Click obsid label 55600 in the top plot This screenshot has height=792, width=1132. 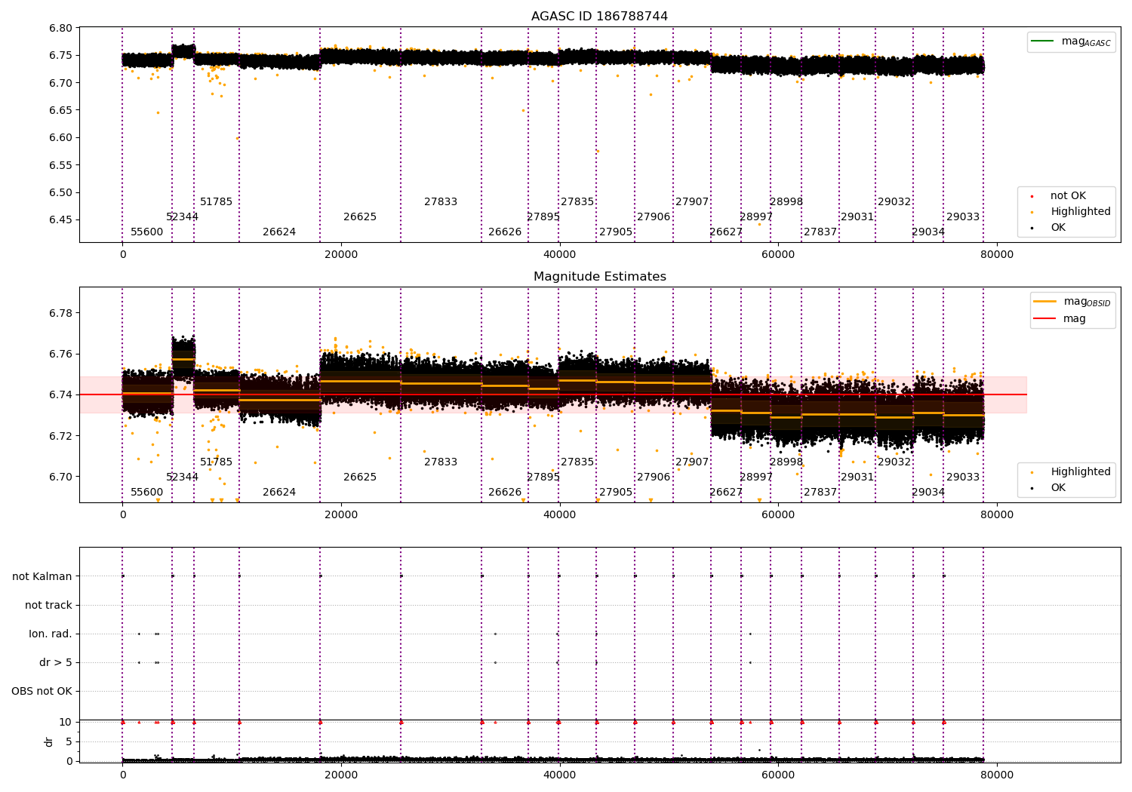(146, 232)
